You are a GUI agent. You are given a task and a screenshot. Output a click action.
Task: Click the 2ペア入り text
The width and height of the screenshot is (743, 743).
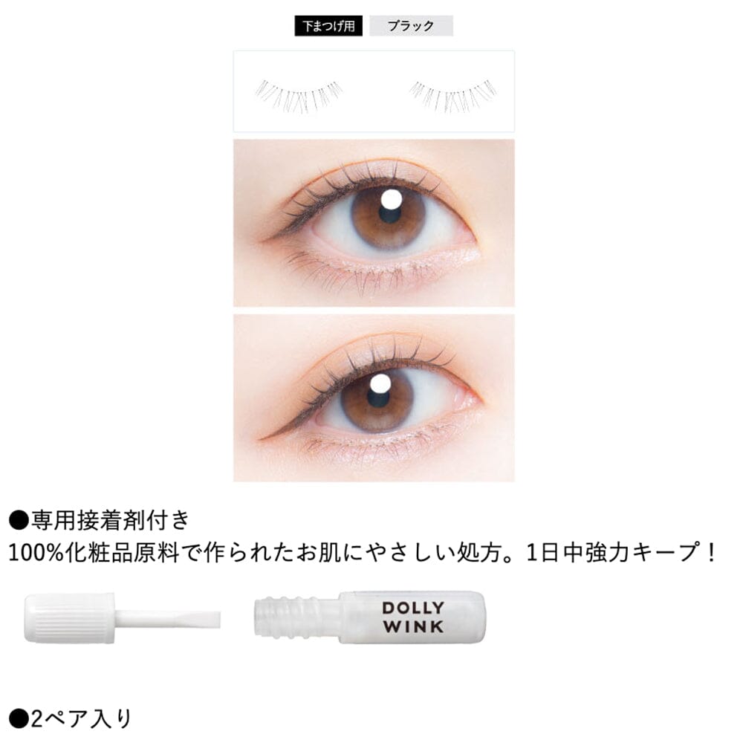click(81, 718)
